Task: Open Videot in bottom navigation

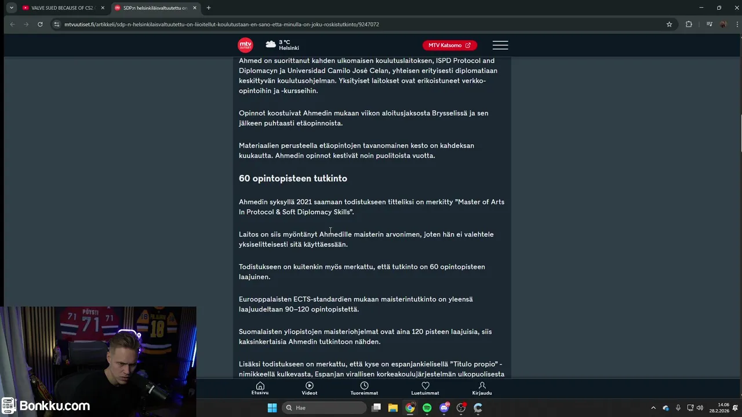Action: [310, 389]
